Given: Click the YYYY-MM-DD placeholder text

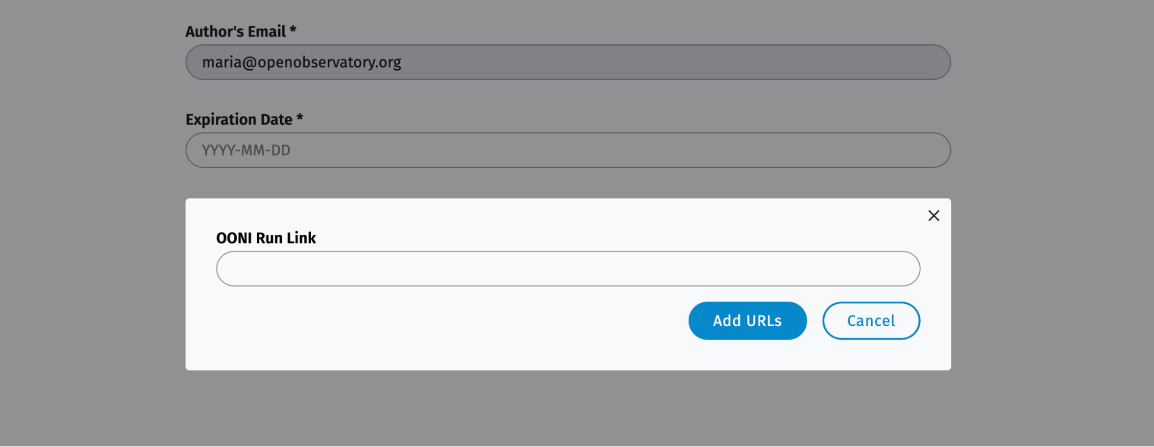Looking at the screenshot, I should 246,151.
